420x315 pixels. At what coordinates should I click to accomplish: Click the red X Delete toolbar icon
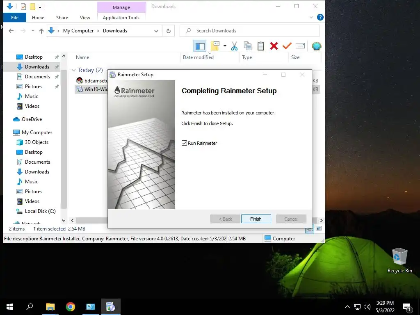point(274,46)
